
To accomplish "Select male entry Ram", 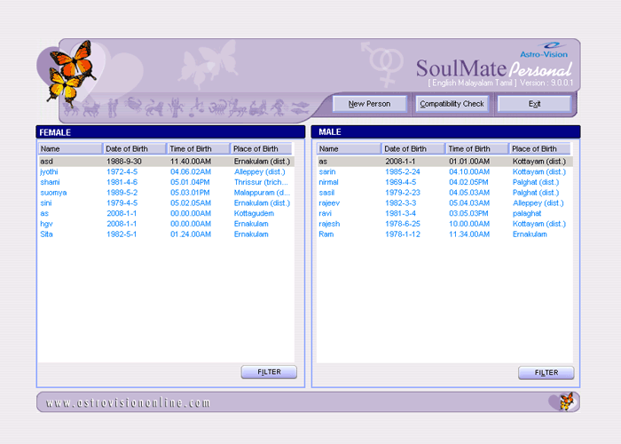I will 444,234.
